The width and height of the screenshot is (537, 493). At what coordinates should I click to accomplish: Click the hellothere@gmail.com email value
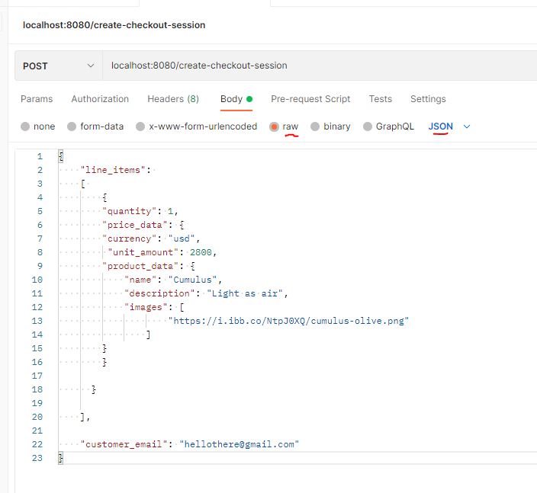click(x=239, y=444)
